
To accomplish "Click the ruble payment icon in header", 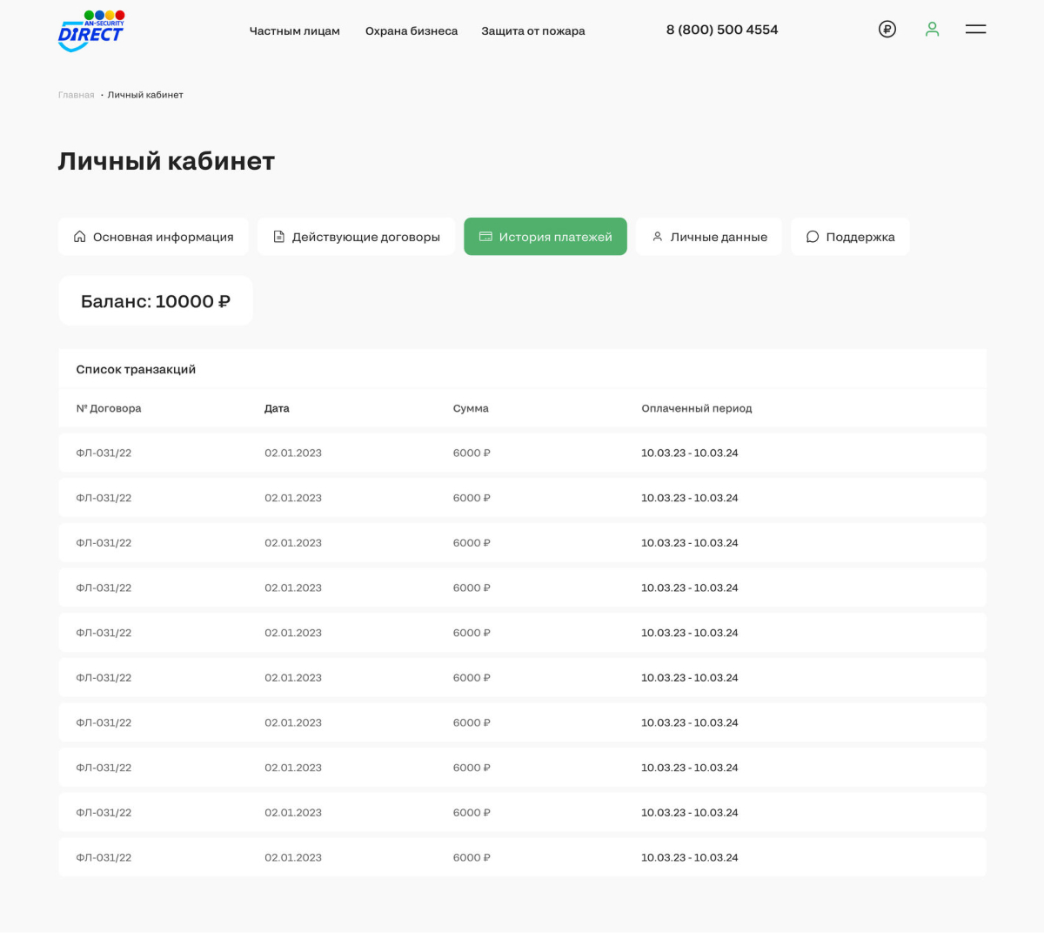I will (x=887, y=30).
